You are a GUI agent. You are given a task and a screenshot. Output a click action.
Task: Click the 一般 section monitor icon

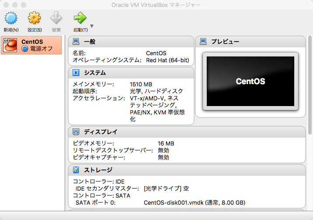point(76,42)
